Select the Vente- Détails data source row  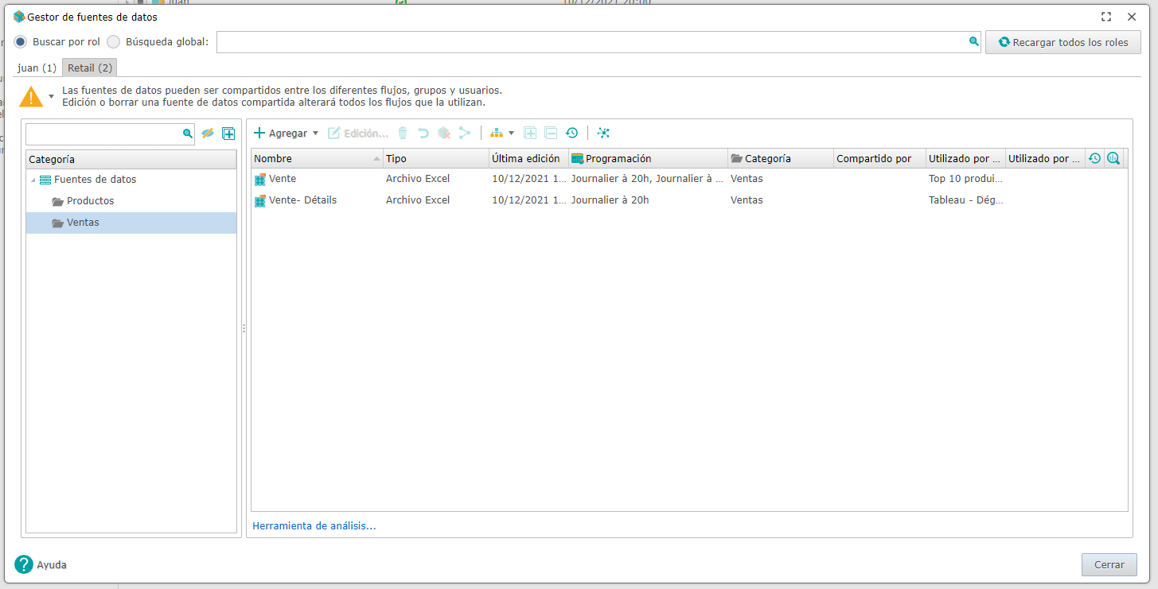[x=689, y=200]
